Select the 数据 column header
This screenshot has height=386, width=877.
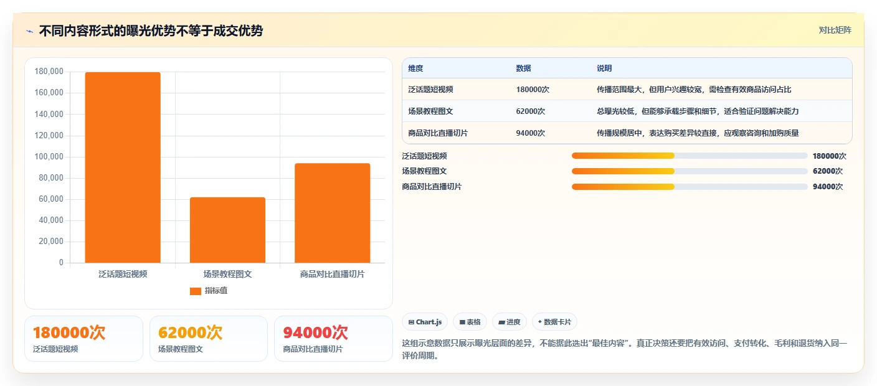[523, 68]
